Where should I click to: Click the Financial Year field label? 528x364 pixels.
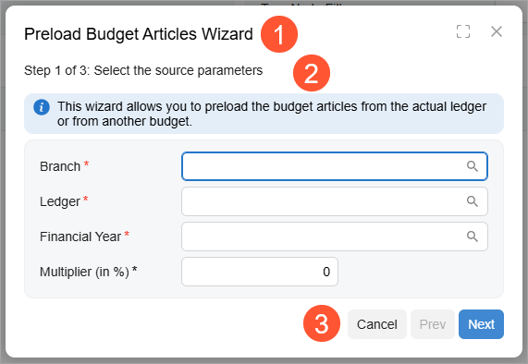(80, 237)
